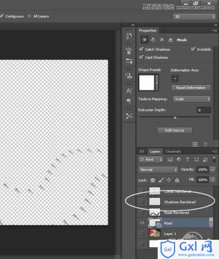Uncheck Catch Shadows
The image size is (219, 259).
[x=141, y=49]
